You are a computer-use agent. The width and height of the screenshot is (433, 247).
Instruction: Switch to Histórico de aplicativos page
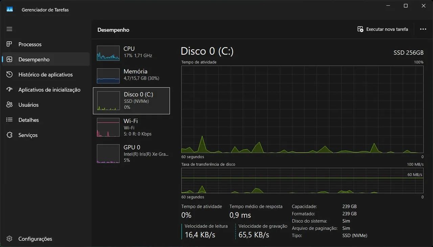[46, 74]
